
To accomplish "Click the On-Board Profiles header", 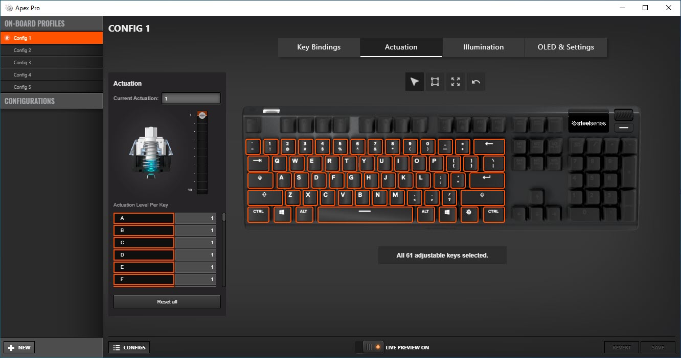I will (52, 23).
